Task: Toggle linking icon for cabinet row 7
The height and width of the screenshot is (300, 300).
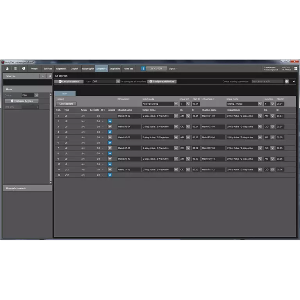Action: (x=110, y=148)
